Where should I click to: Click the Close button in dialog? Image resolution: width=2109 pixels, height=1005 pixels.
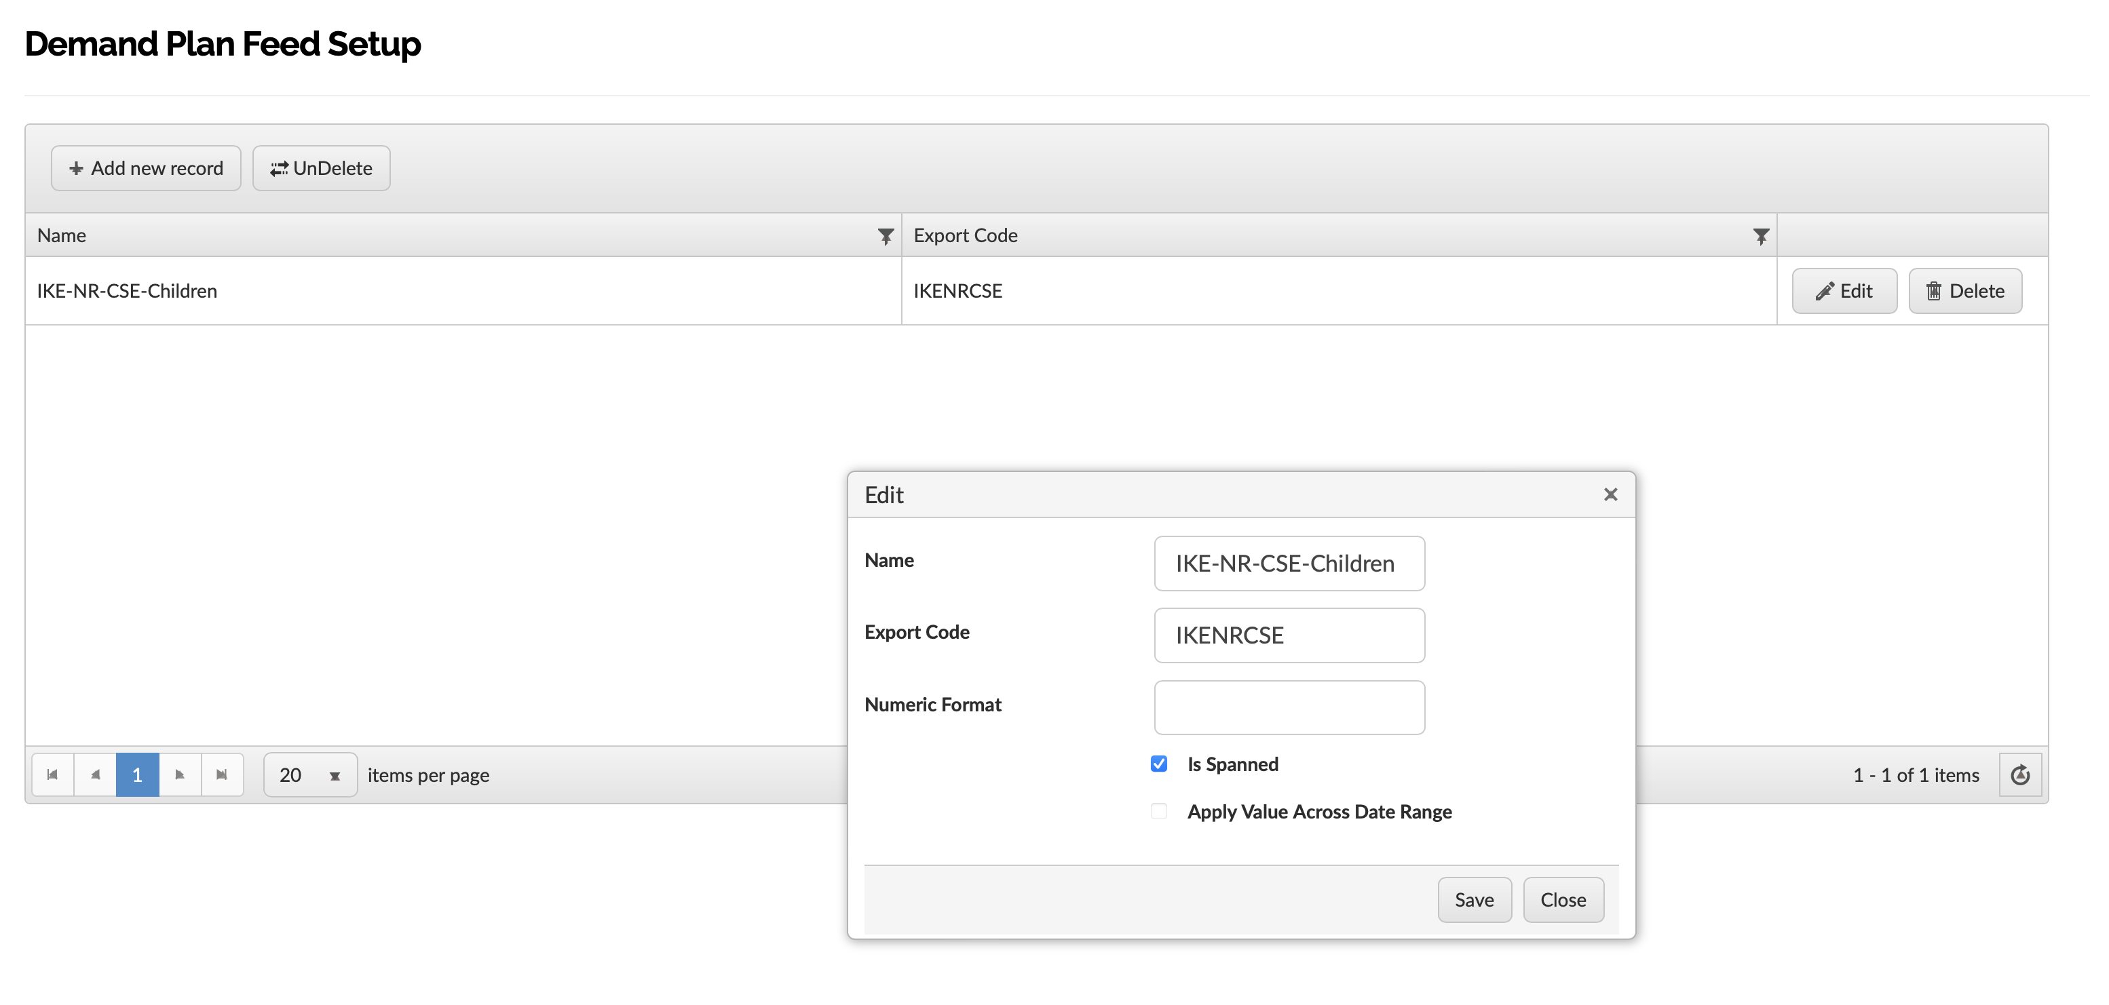click(1562, 899)
